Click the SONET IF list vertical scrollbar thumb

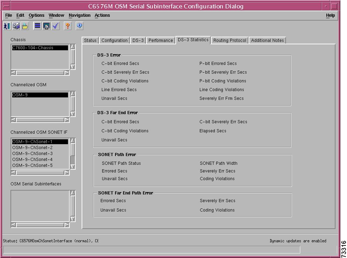click(73, 149)
